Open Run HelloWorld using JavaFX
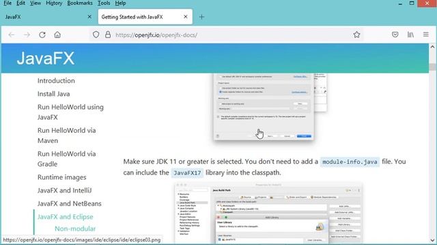 point(70,112)
